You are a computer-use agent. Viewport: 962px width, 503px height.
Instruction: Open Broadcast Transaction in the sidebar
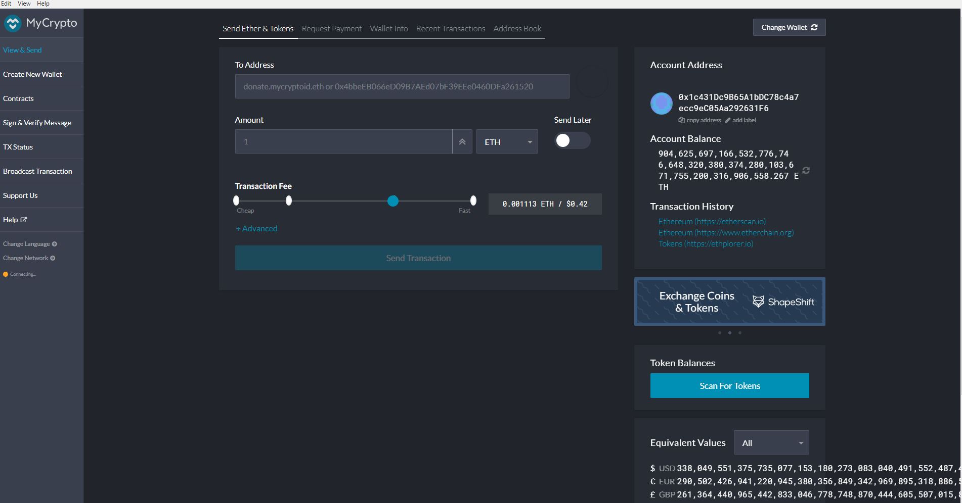click(41, 171)
